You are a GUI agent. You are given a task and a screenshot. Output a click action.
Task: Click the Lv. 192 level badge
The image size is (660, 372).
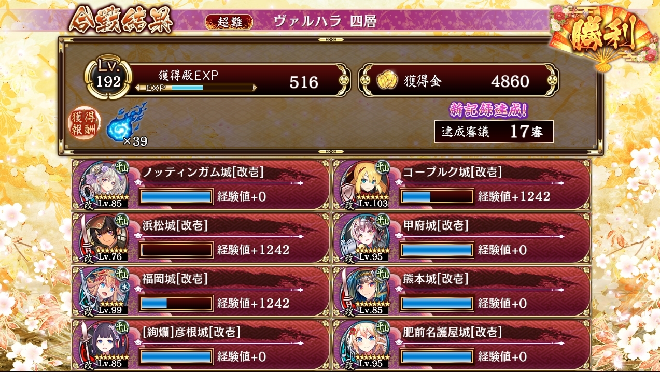click(x=109, y=78)
